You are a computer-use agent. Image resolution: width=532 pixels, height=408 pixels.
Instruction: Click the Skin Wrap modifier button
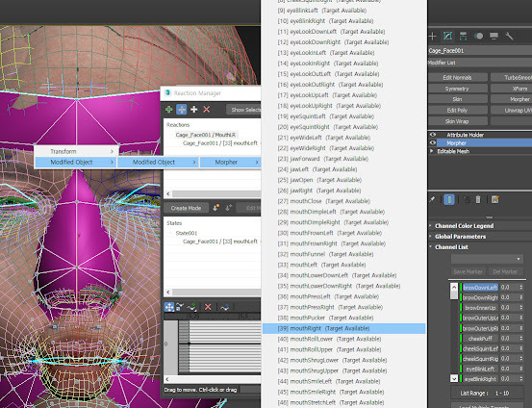coord(457,121)
